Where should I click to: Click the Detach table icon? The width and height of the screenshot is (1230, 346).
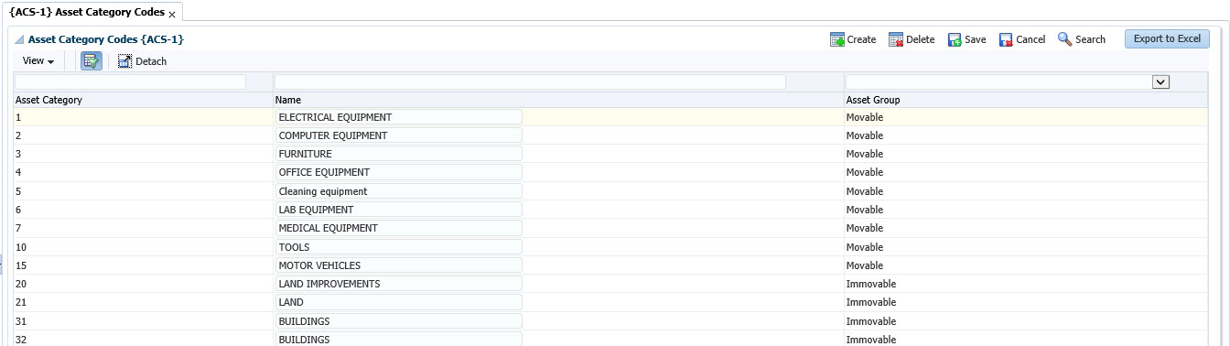(x=125, y=61)
